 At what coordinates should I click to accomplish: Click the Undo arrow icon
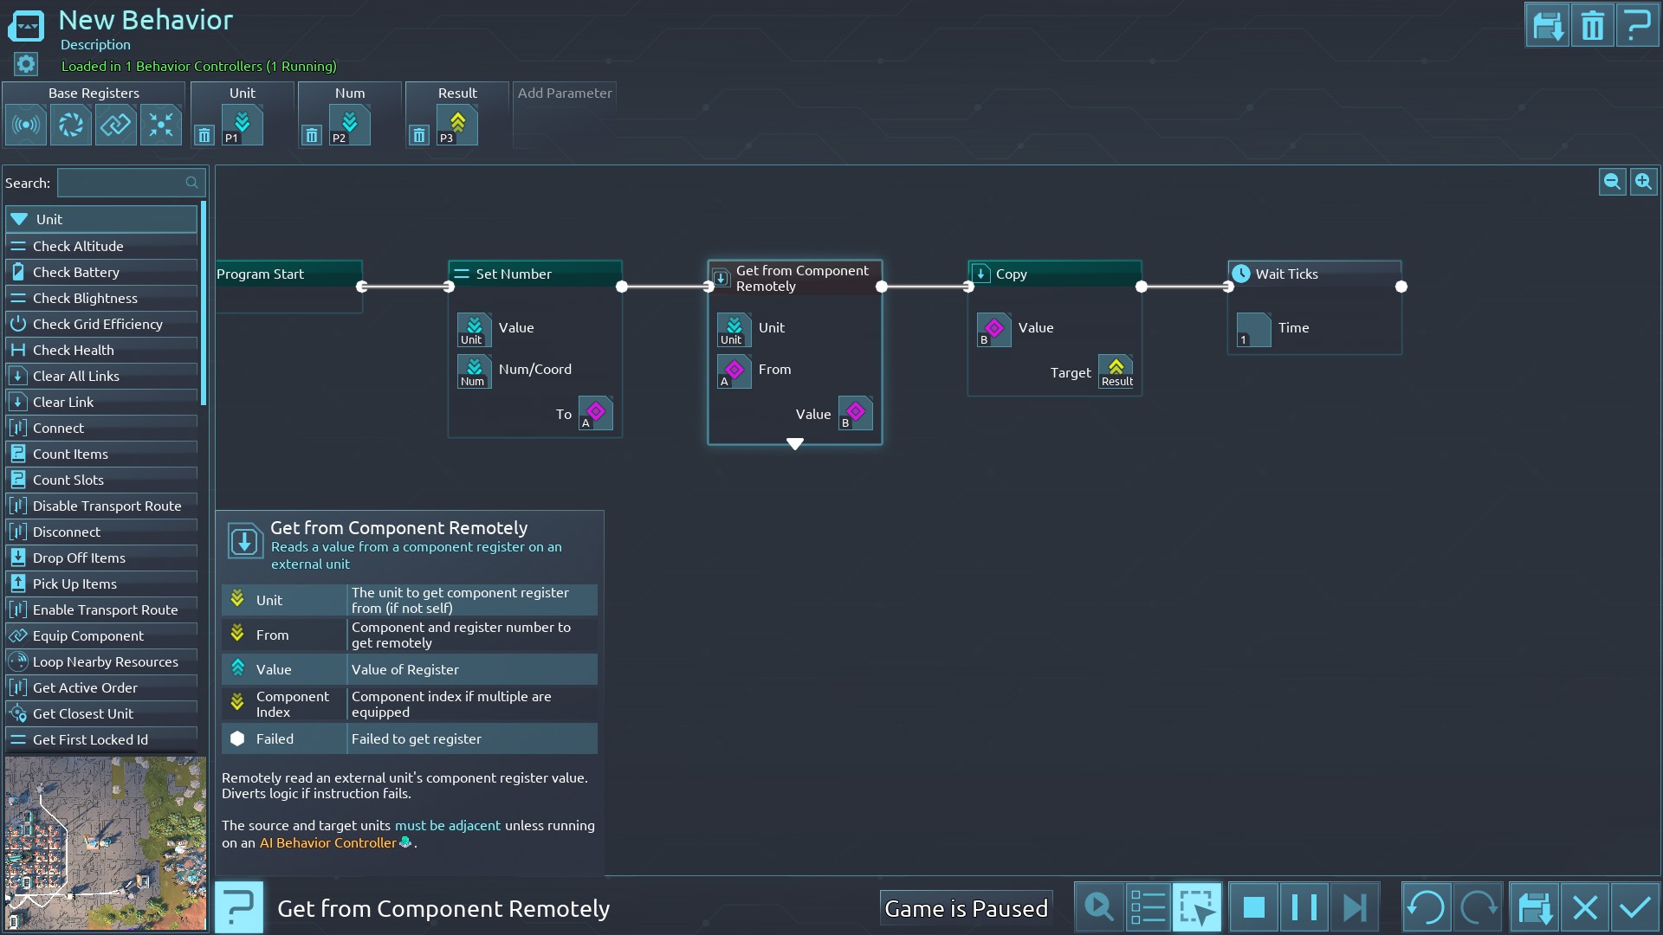point(1426,907)
